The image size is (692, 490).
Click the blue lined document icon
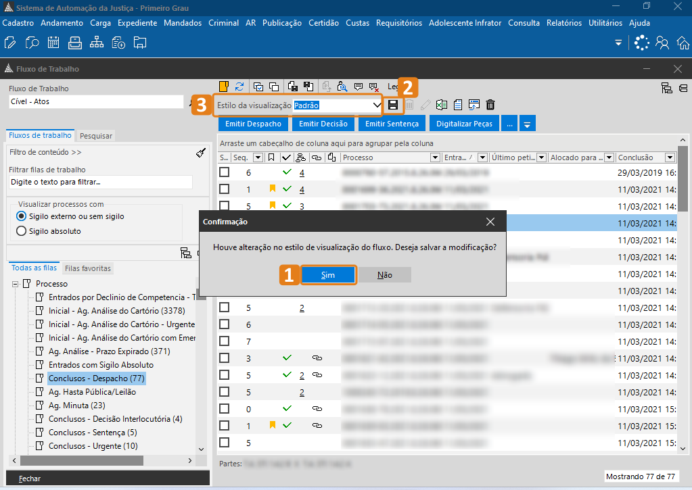458,105
